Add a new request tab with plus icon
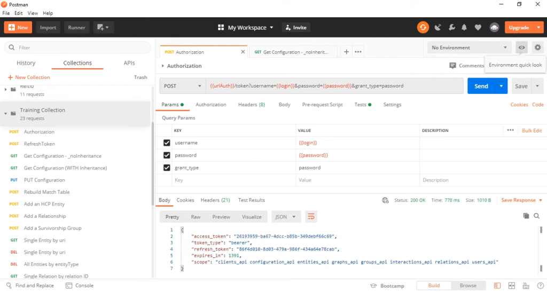Image resolution: width=547 pixels, height=292 pixels. click(346, 52)
